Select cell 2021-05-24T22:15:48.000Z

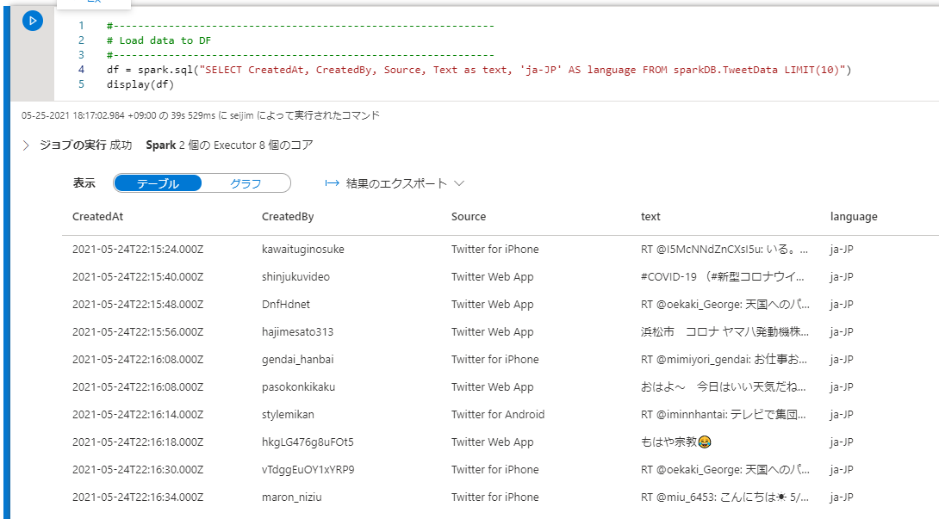[x=138, y=304]
